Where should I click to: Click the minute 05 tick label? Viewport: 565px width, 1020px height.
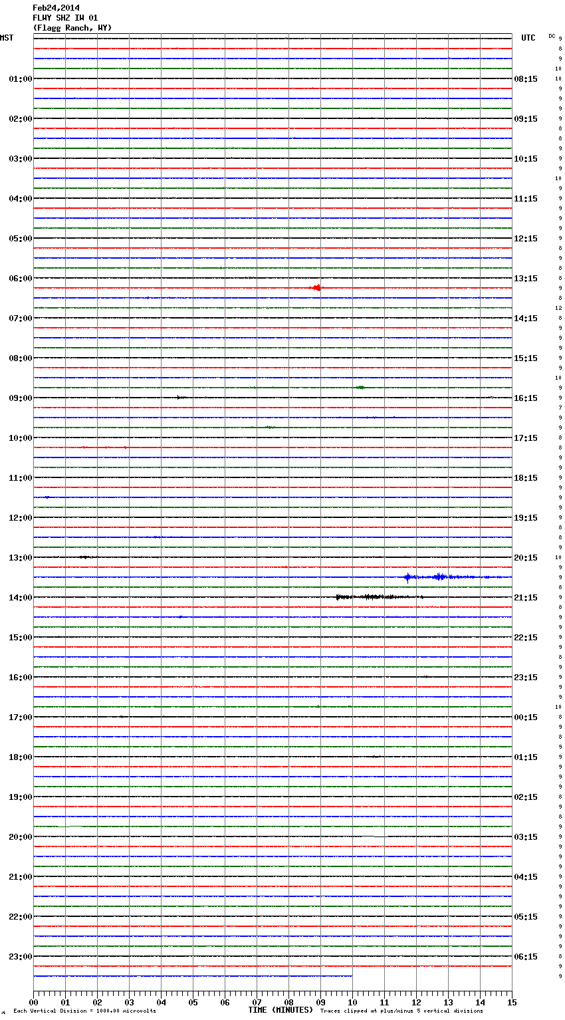pos(193,1002)
